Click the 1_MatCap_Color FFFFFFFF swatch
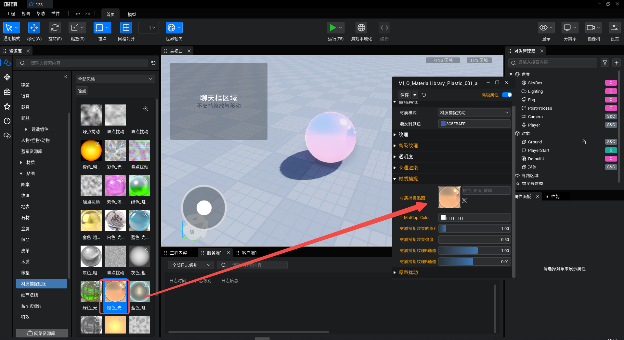The height and width of the screenshot is (340, 624). (443, 218)
